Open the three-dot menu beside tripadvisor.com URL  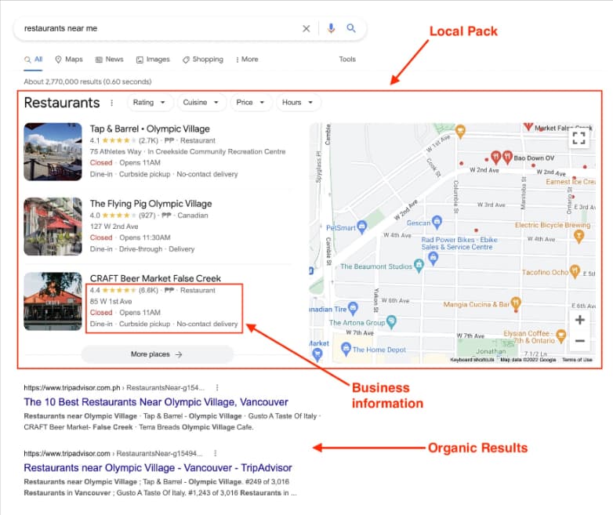(x=215, y=453)
